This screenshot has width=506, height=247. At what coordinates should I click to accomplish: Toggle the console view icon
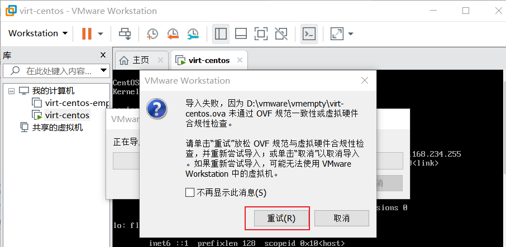(309, 33)
